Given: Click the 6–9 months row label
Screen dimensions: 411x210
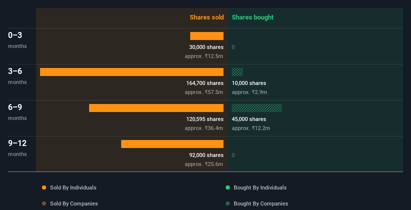Looking at the screenshot, I should pos(18,112).
